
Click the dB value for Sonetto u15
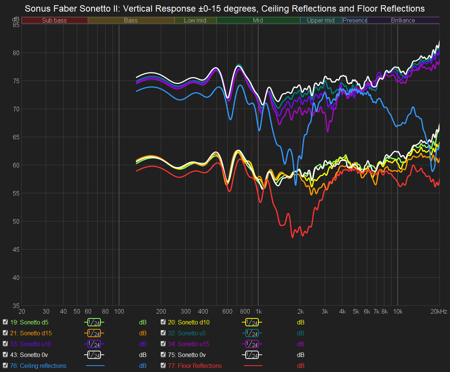click(x=300, y=344)
